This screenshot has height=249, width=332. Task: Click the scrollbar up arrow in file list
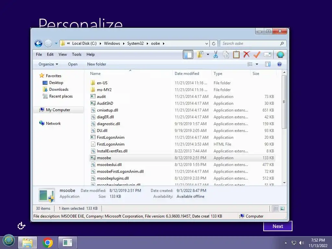(x=284, y=72)
